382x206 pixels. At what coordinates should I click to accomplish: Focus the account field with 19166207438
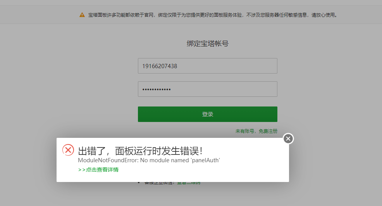coord(208,66)
